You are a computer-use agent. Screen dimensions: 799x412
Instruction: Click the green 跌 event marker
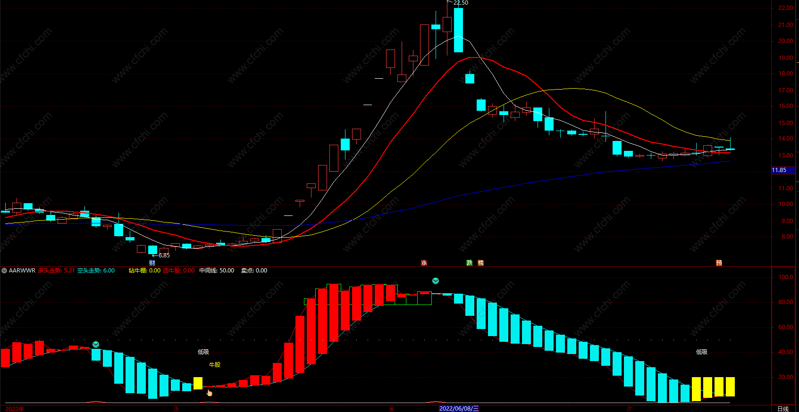(470, 263)
